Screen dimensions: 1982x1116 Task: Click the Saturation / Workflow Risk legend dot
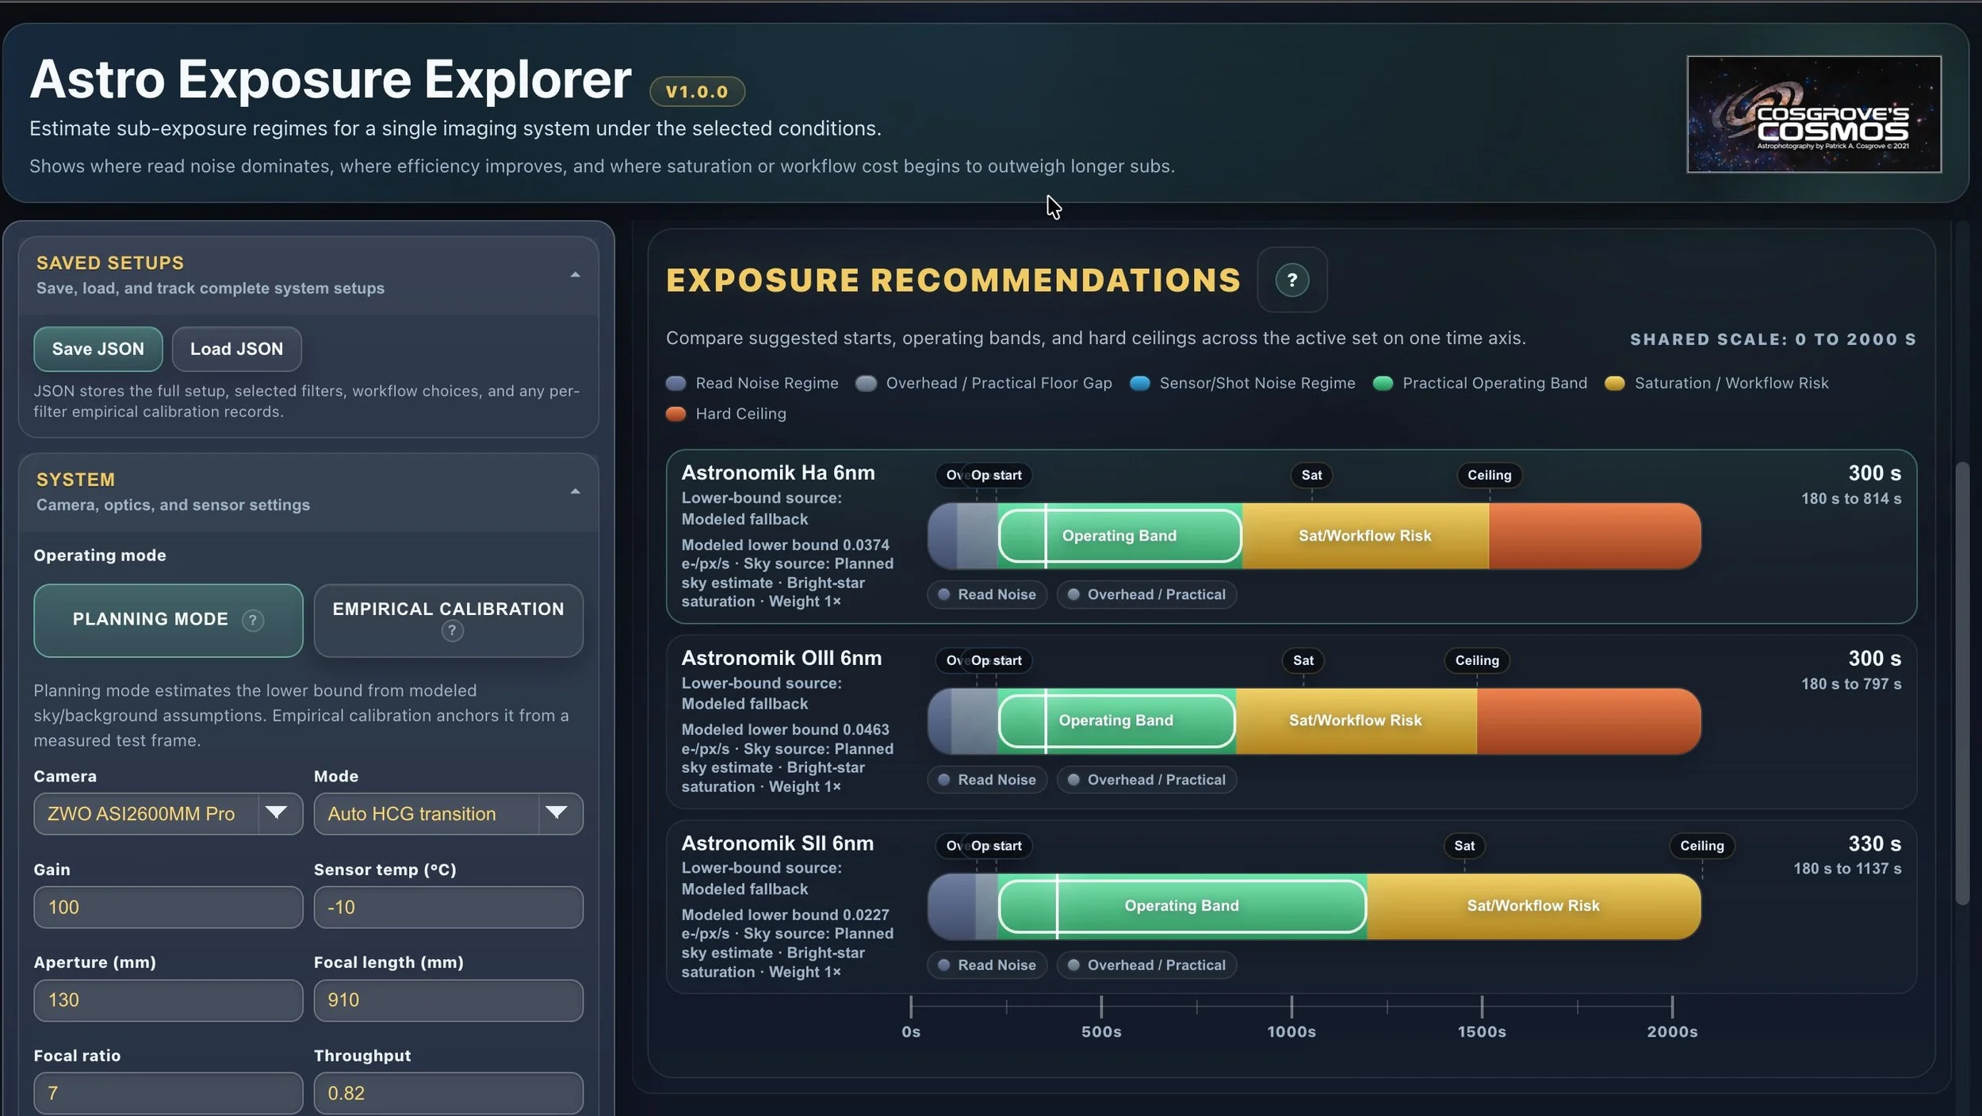point(1614,384)
